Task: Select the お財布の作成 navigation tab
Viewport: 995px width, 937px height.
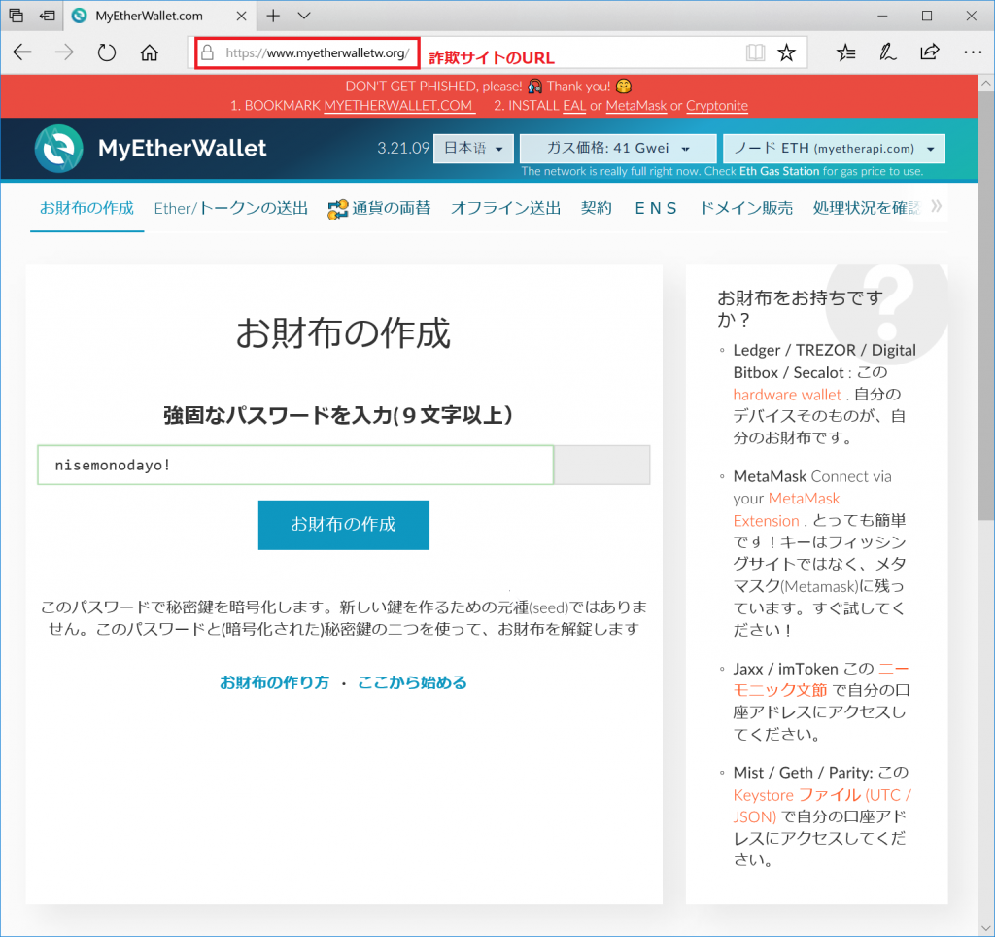Action: (x=86, y=208)
